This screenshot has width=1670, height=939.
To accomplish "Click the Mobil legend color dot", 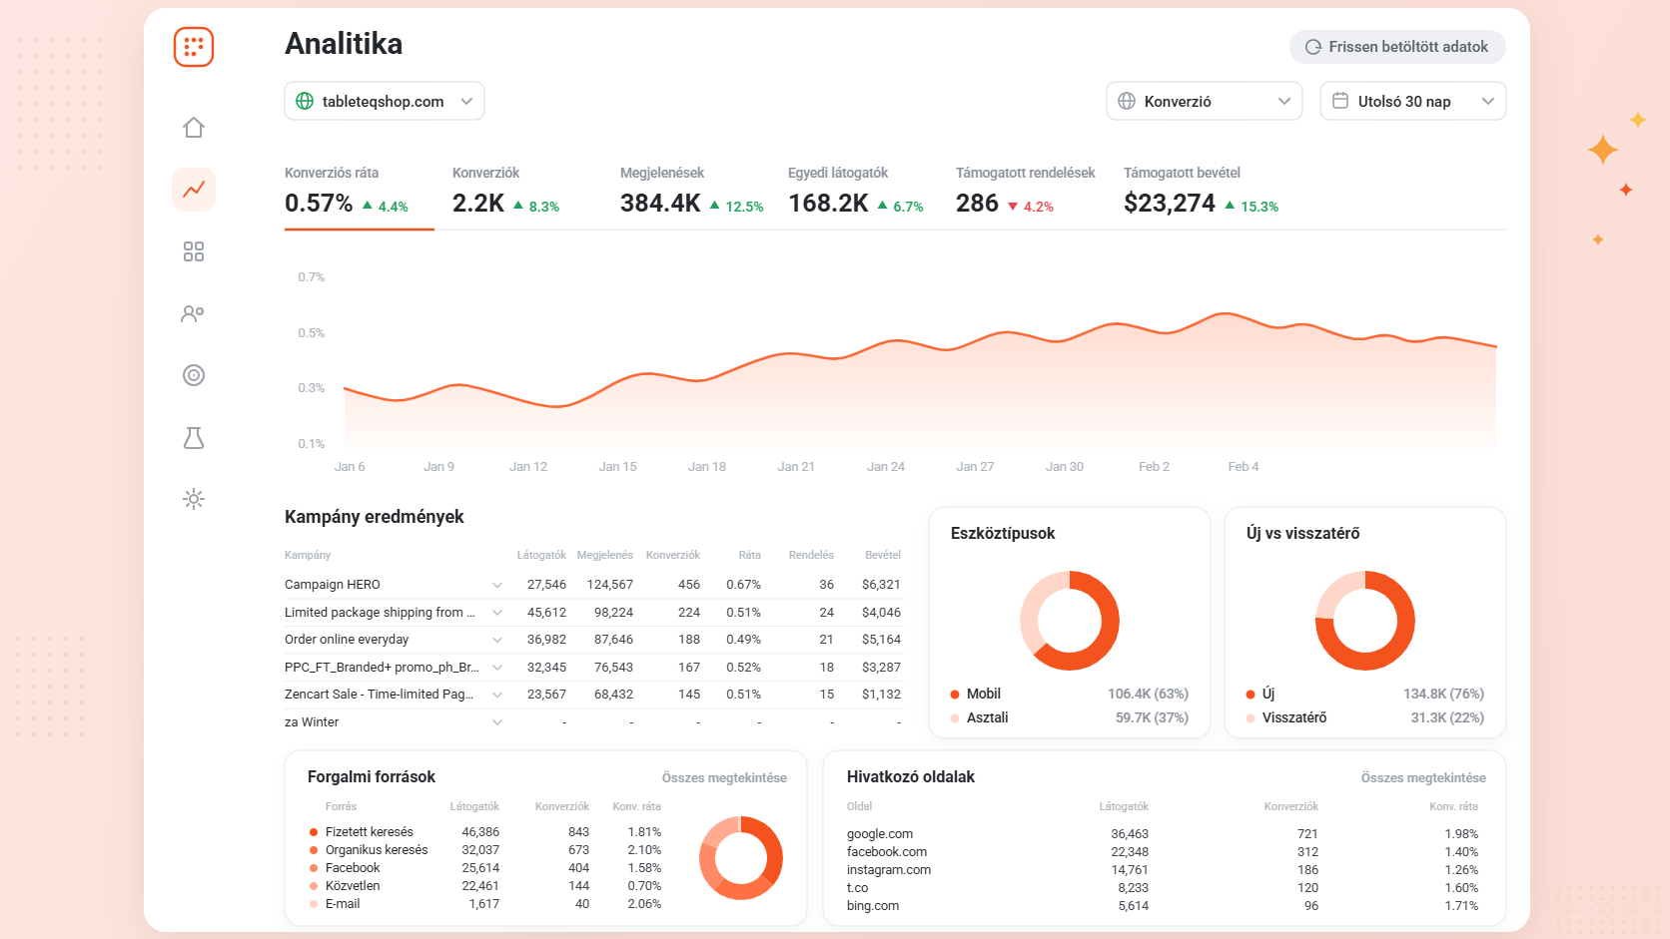I will tap(955, 695).
